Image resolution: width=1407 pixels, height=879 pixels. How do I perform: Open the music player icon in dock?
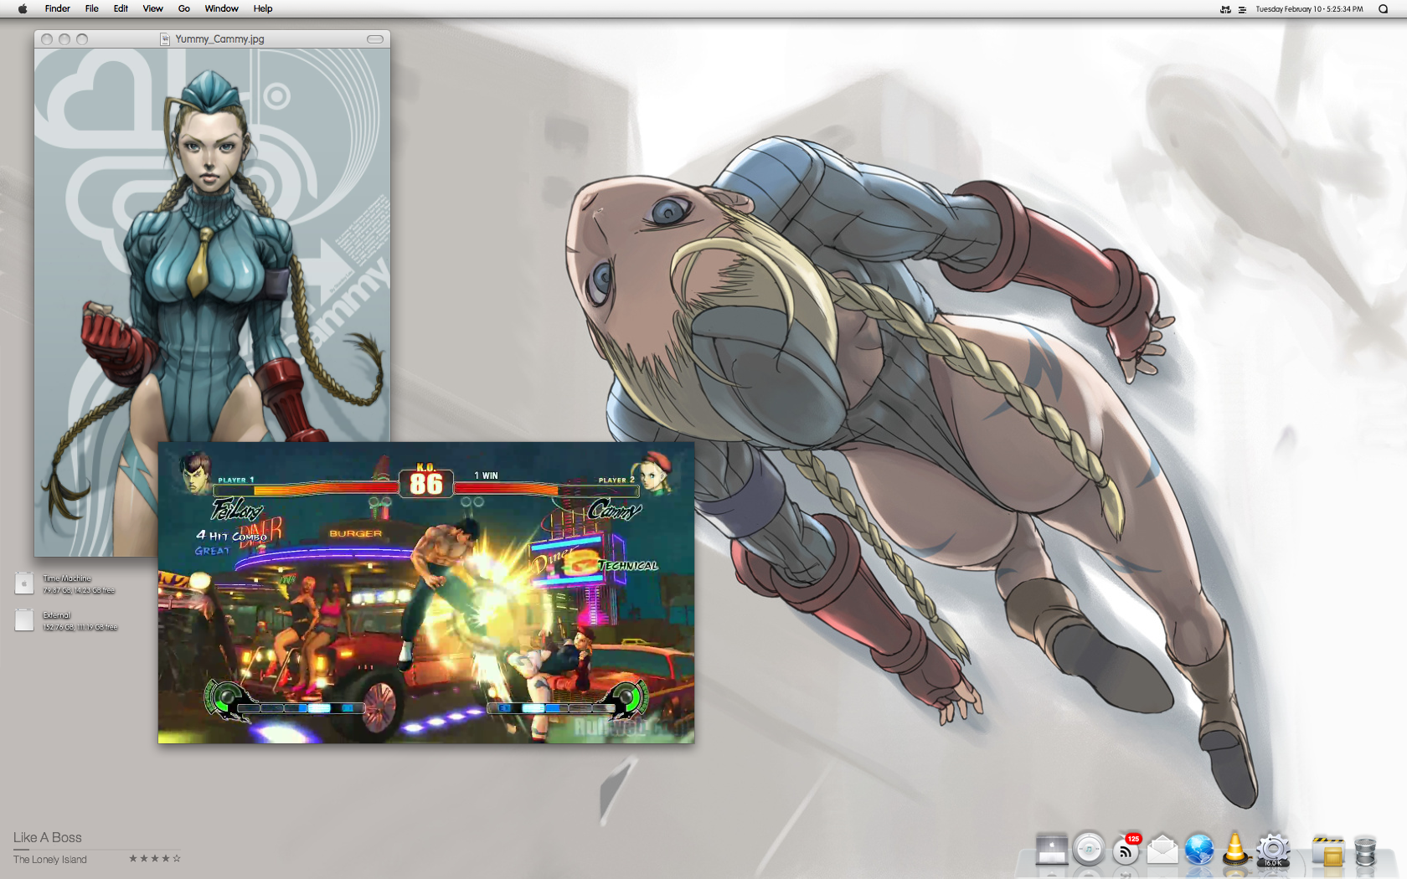coord(1089,849)
